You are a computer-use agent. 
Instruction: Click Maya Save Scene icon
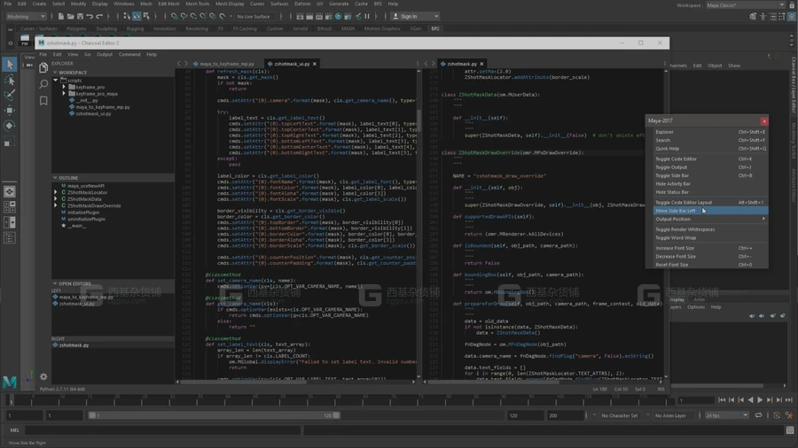[80, 16]
